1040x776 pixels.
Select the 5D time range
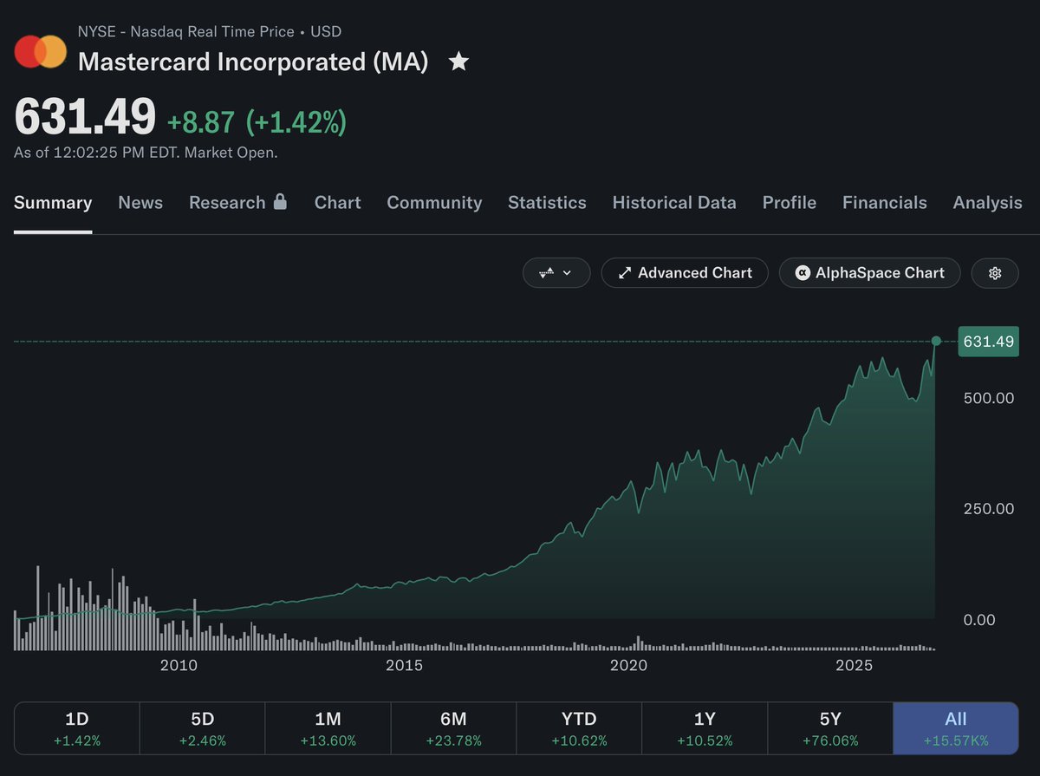pos(202,727)
